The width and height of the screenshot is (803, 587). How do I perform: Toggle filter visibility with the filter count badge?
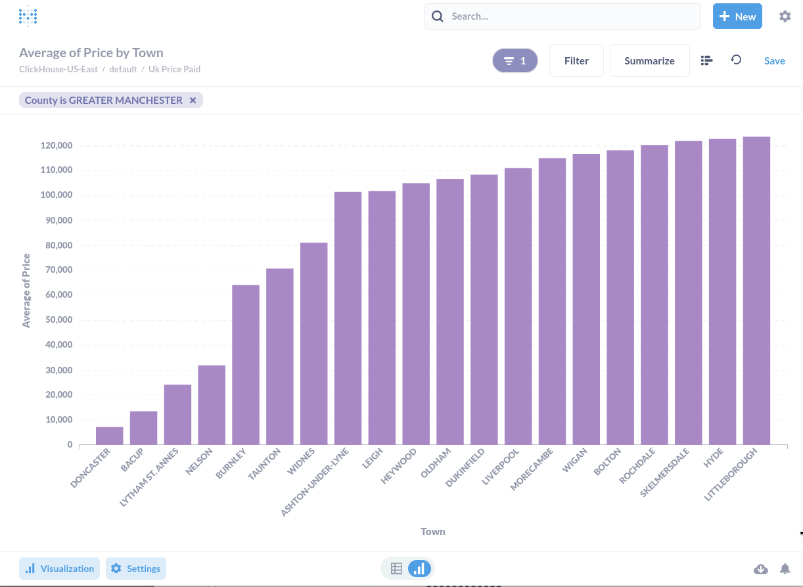tap(515, 60)
